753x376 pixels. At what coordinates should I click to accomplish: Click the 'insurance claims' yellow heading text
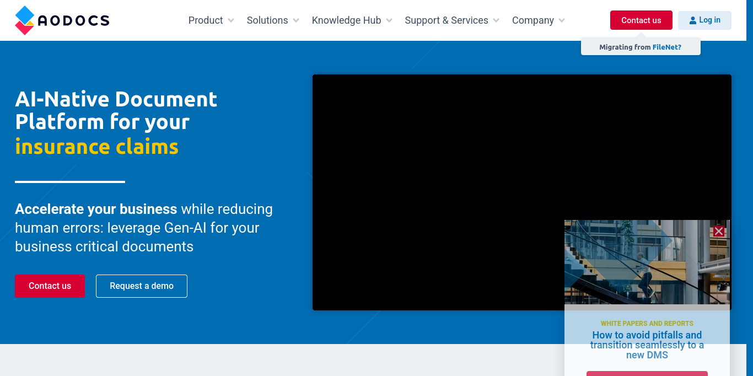97,147
